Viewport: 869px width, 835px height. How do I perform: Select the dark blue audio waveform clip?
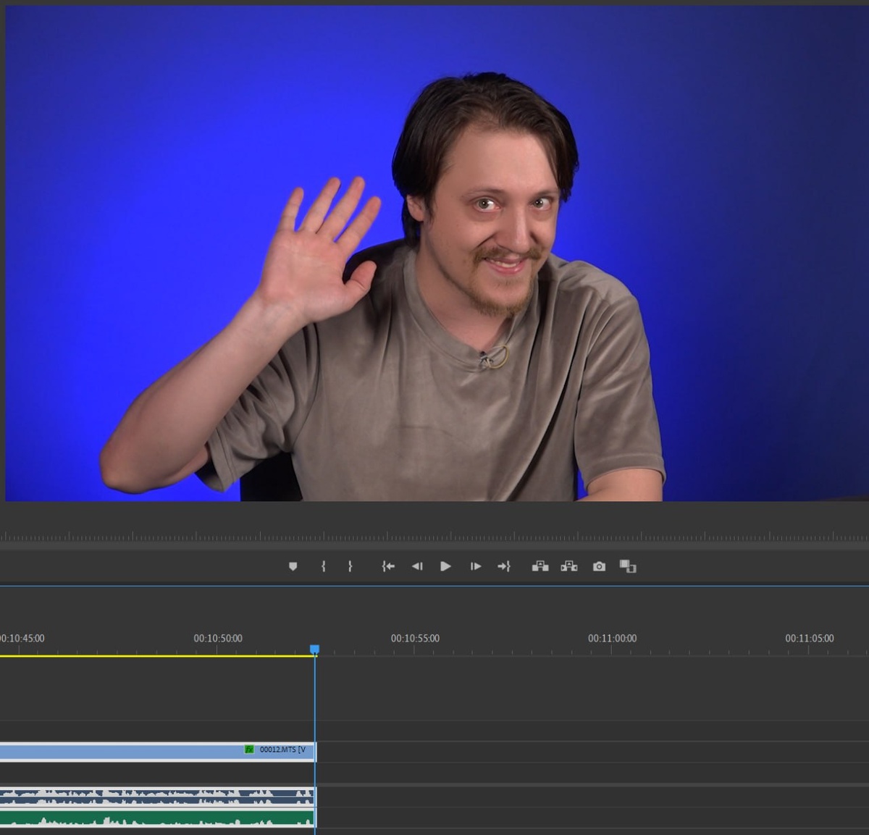click(x=145, y=797)
